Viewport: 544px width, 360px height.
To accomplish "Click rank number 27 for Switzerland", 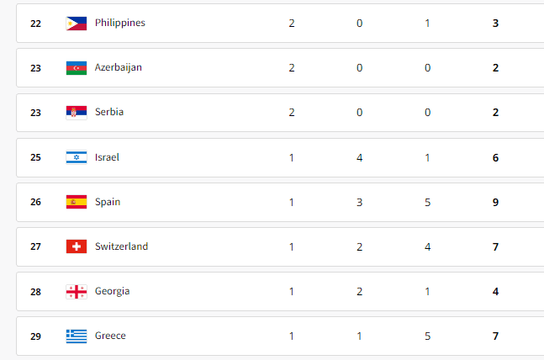I will tap(35, 246).
